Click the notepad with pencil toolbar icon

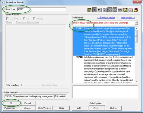click(x=89, y=10)
